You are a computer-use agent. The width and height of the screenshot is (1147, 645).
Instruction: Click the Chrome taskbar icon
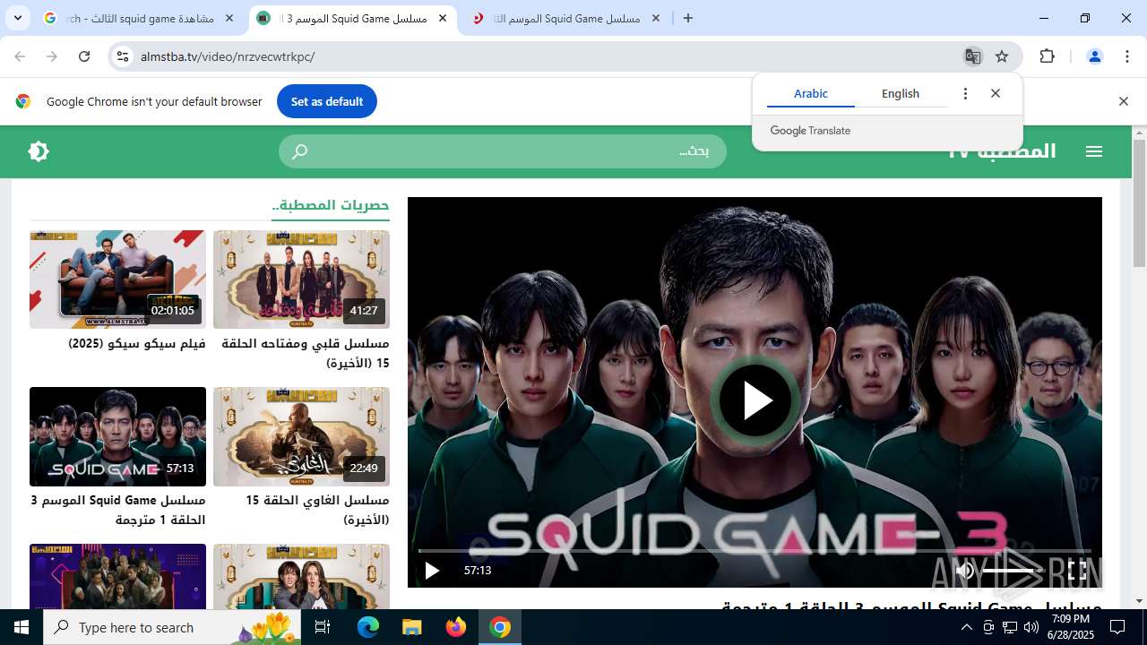click(500, 627)
